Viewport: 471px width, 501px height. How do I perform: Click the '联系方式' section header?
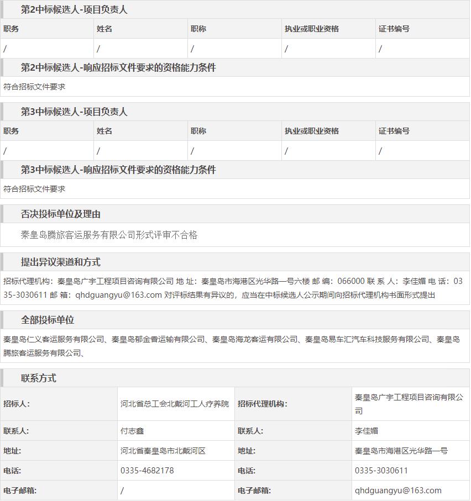[39, 378]
